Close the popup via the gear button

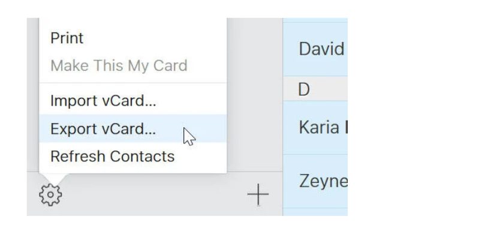pos(50,194)
